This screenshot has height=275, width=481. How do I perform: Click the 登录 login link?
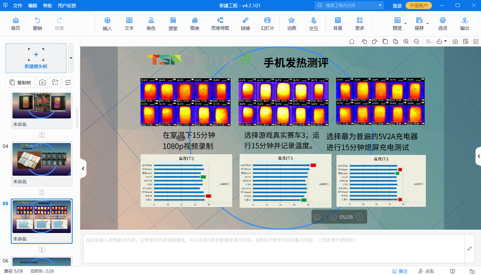pos(397,6)
